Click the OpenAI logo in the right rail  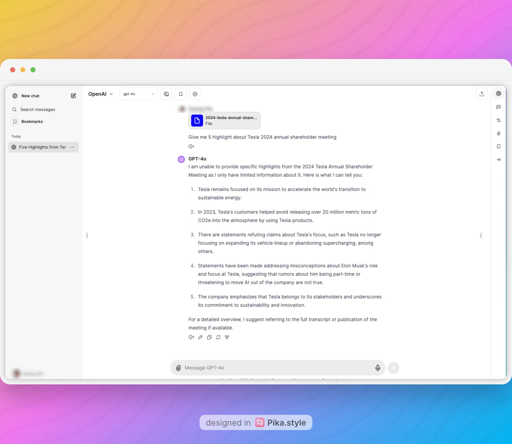pyautogui.click(x=499, y=94)
